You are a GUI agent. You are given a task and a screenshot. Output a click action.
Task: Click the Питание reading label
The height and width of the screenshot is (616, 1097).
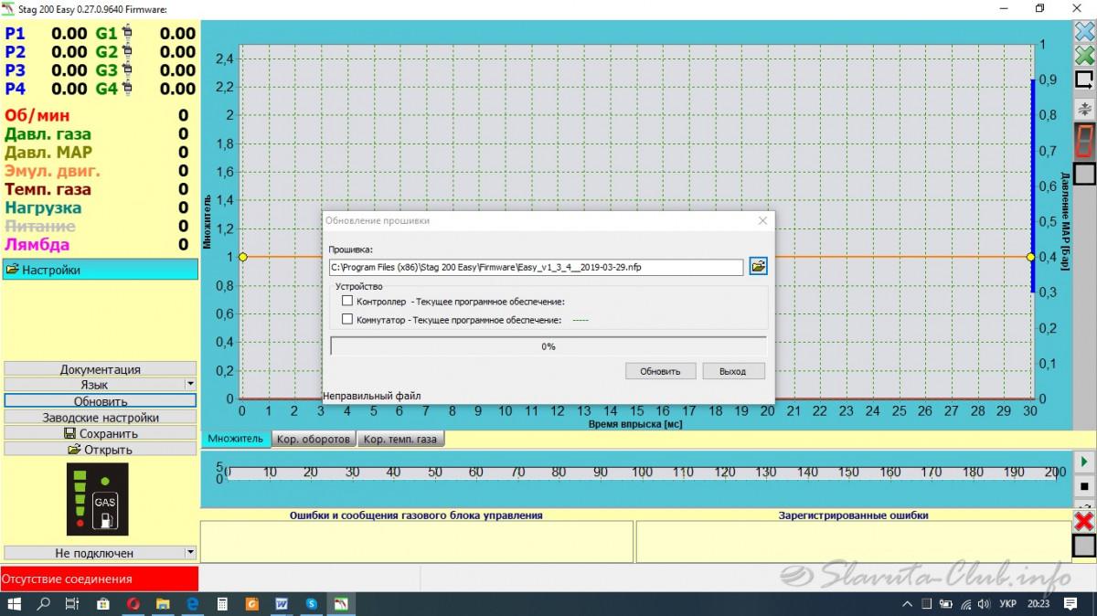(40, 226)
